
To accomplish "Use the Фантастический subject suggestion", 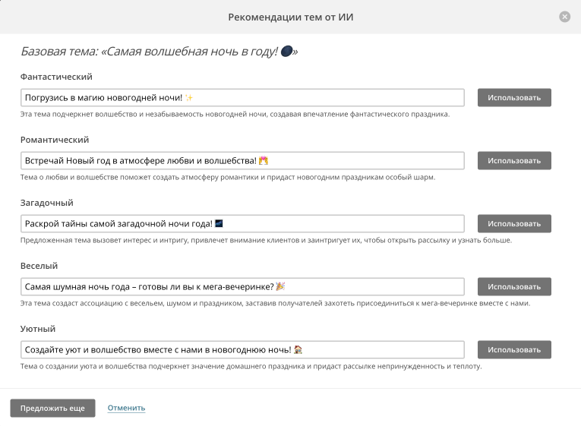I will (514, 97).
